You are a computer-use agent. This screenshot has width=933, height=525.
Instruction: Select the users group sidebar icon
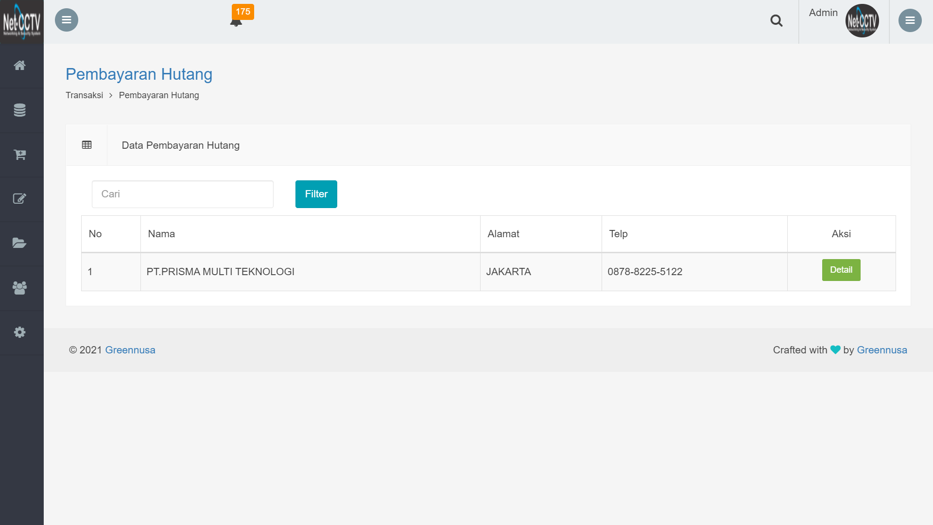click(x=19, y=288)
